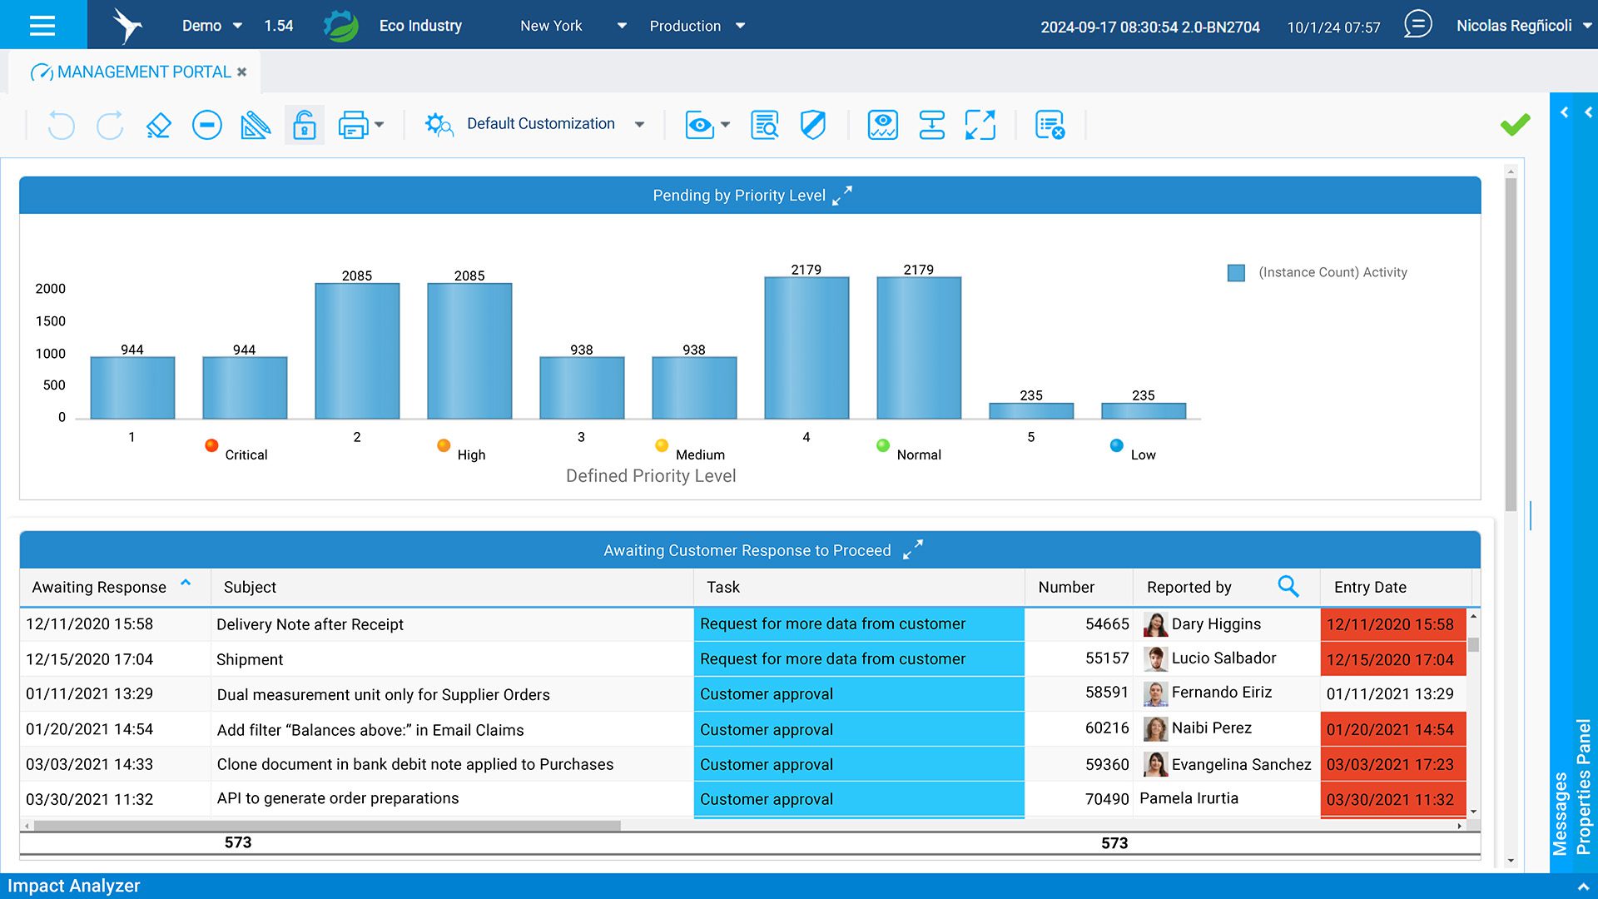The width and height of the screenshot is (1598, 899).
Task: Click the green checkmark confirm button
Action: click(x=1515, y=125)
